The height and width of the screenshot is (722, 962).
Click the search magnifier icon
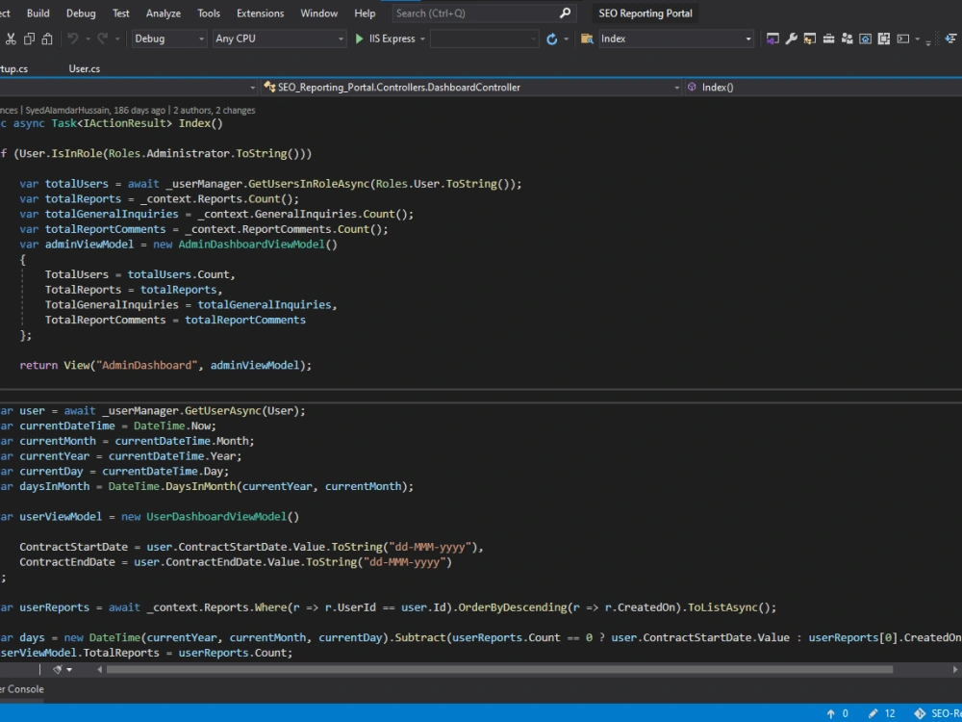[565, 13]
